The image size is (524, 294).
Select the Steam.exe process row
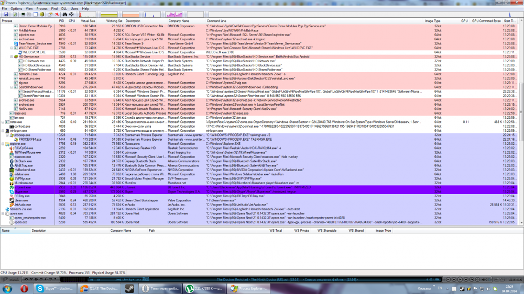(21, 200)
